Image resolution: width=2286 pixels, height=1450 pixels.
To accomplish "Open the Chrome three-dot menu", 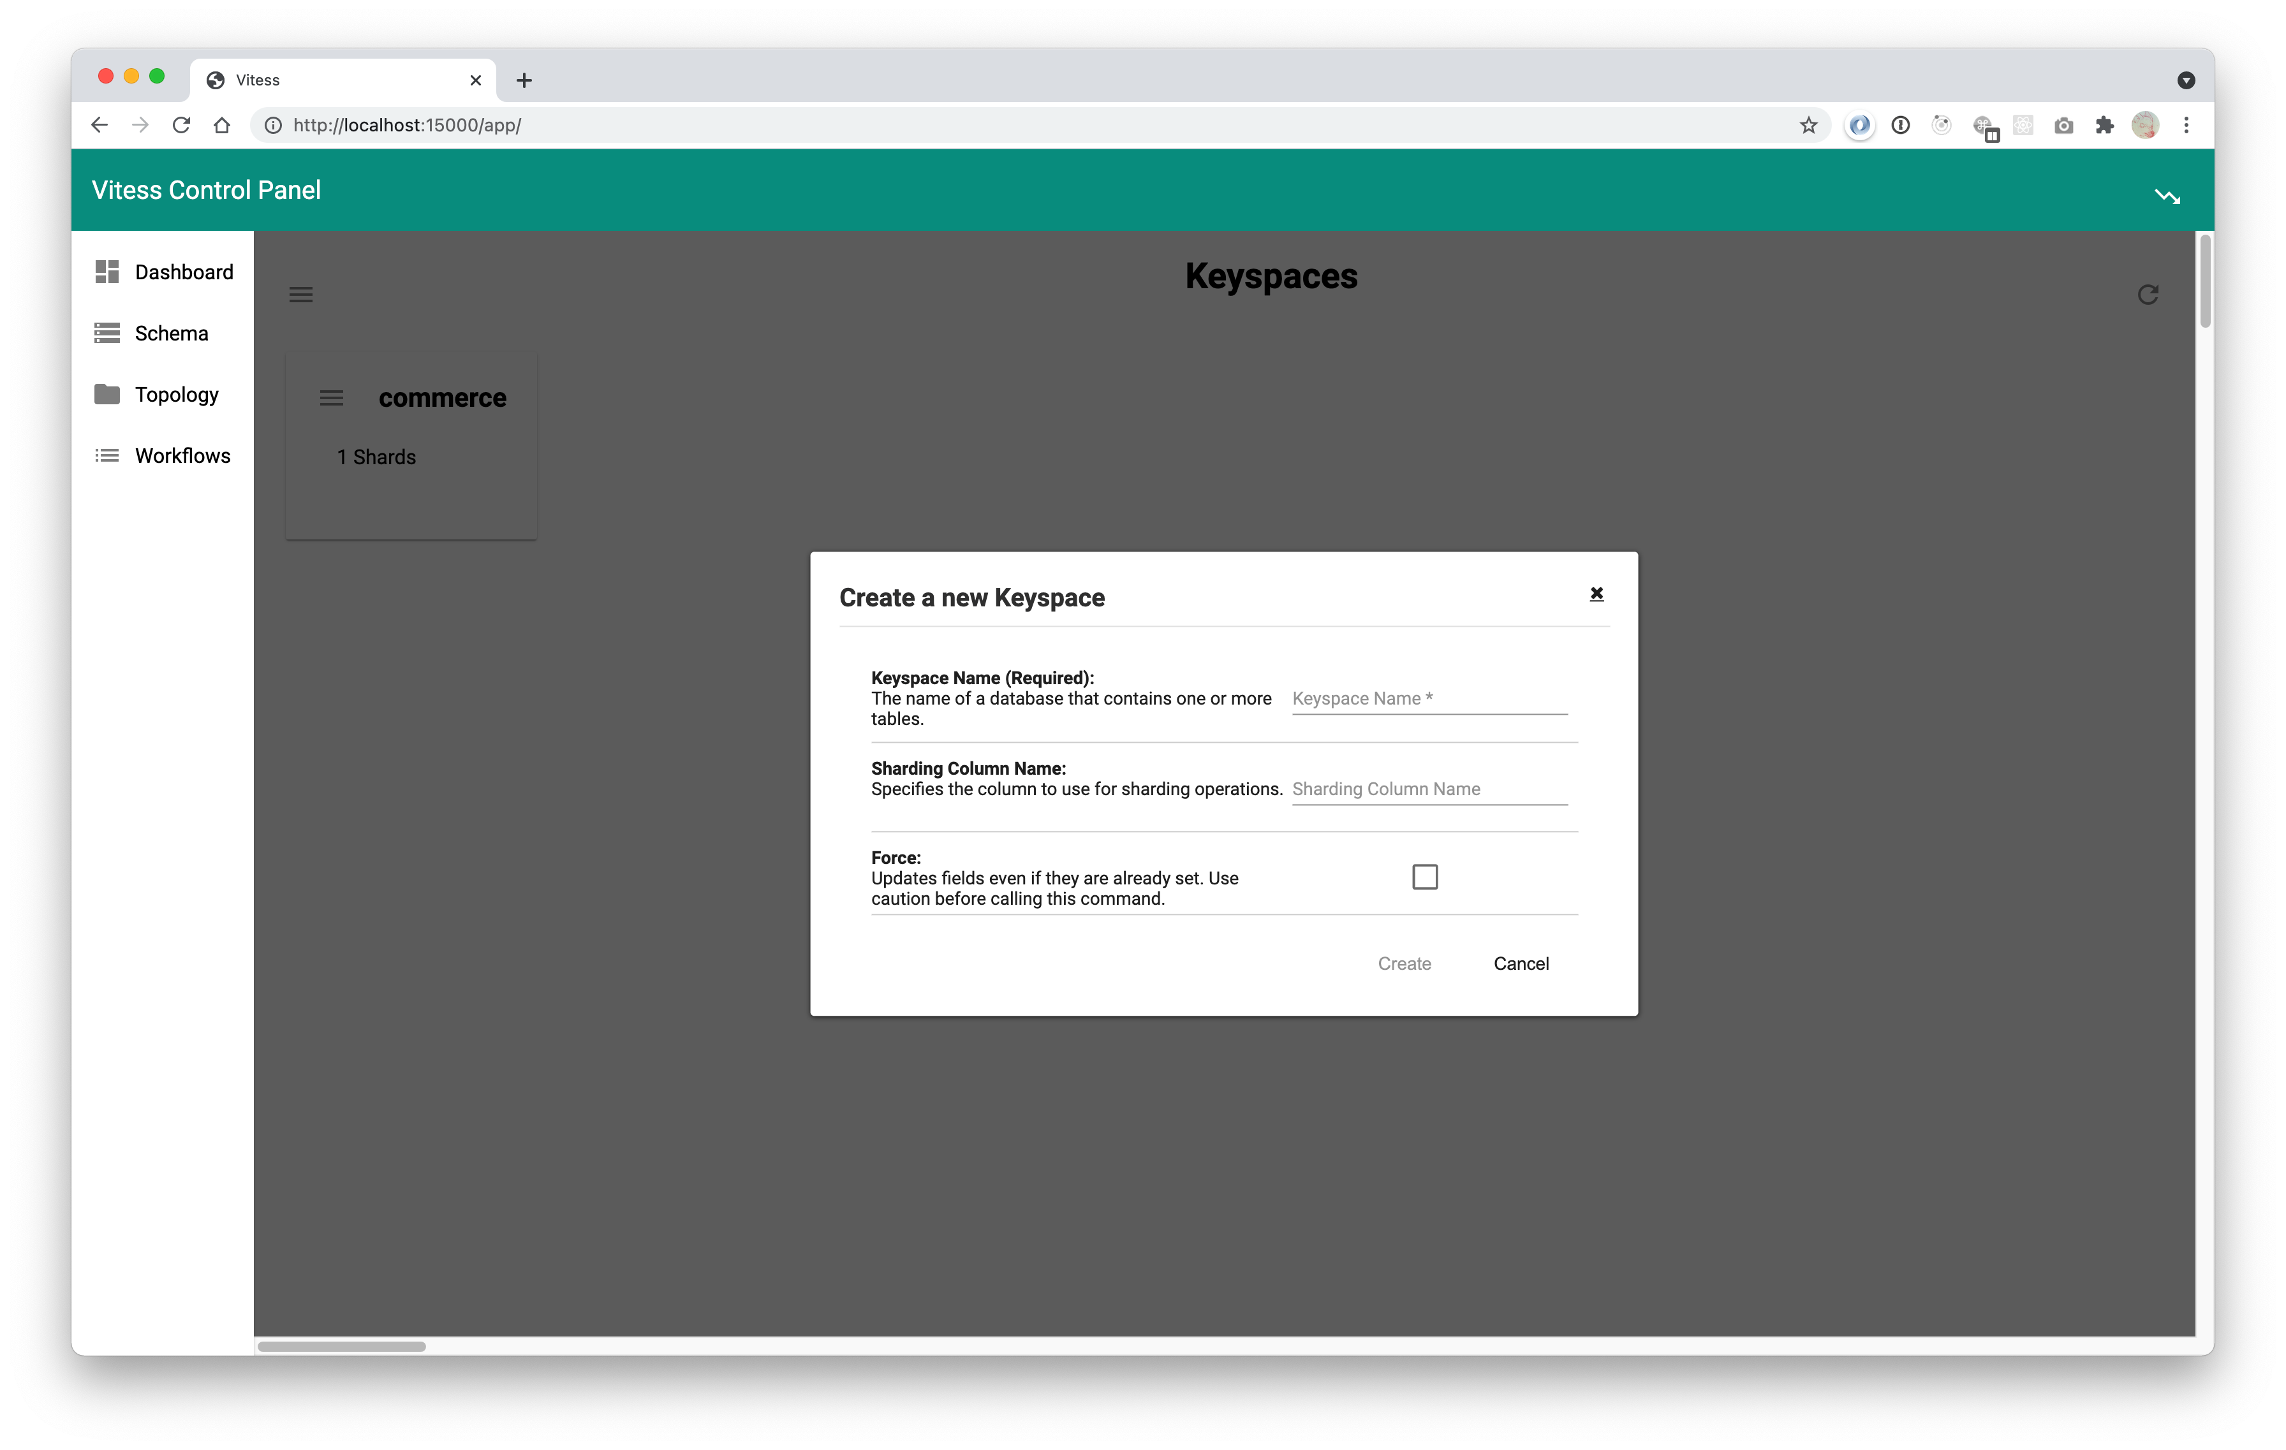I will pos(2186,125).
